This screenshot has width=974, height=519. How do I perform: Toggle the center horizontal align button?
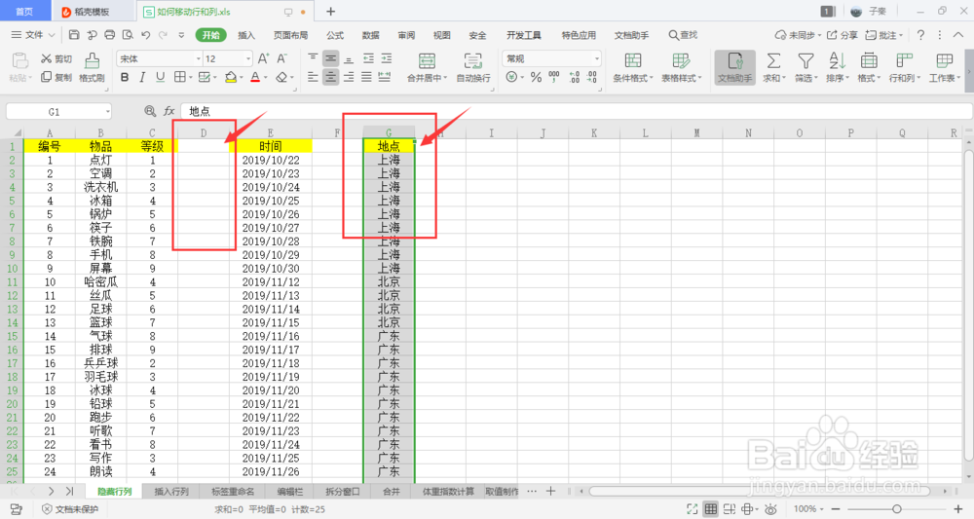click(x=330, y=77)
